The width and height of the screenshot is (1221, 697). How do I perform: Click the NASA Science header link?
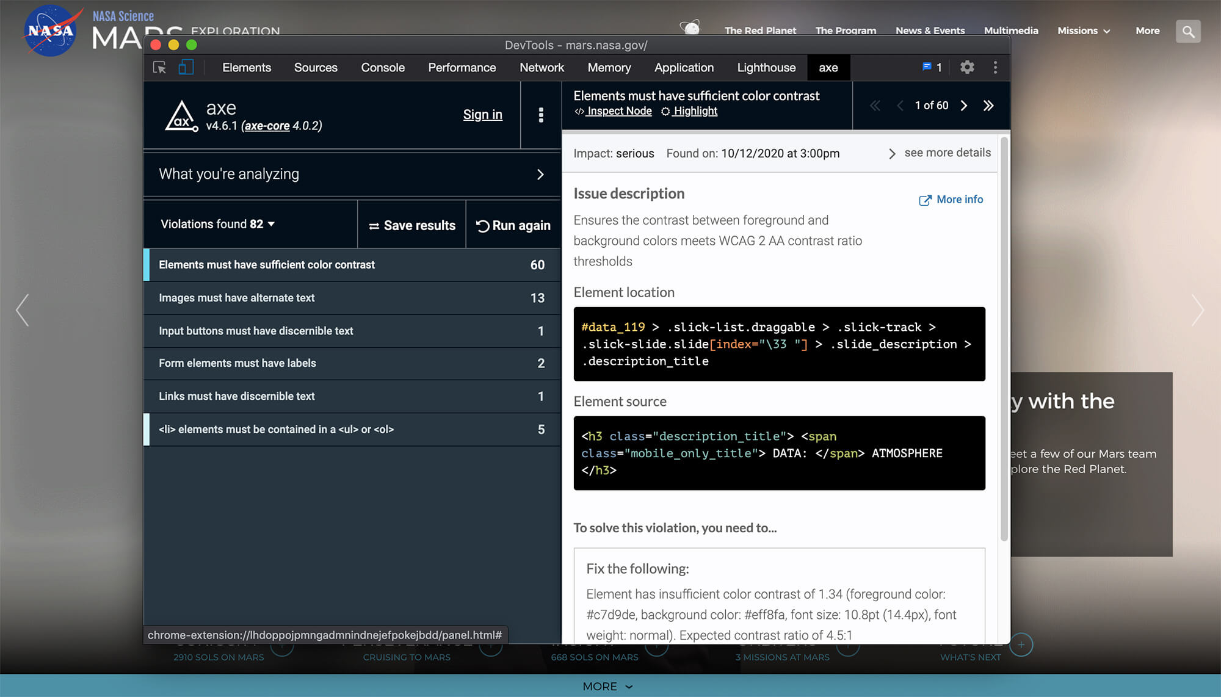click(x=123, y=16)
